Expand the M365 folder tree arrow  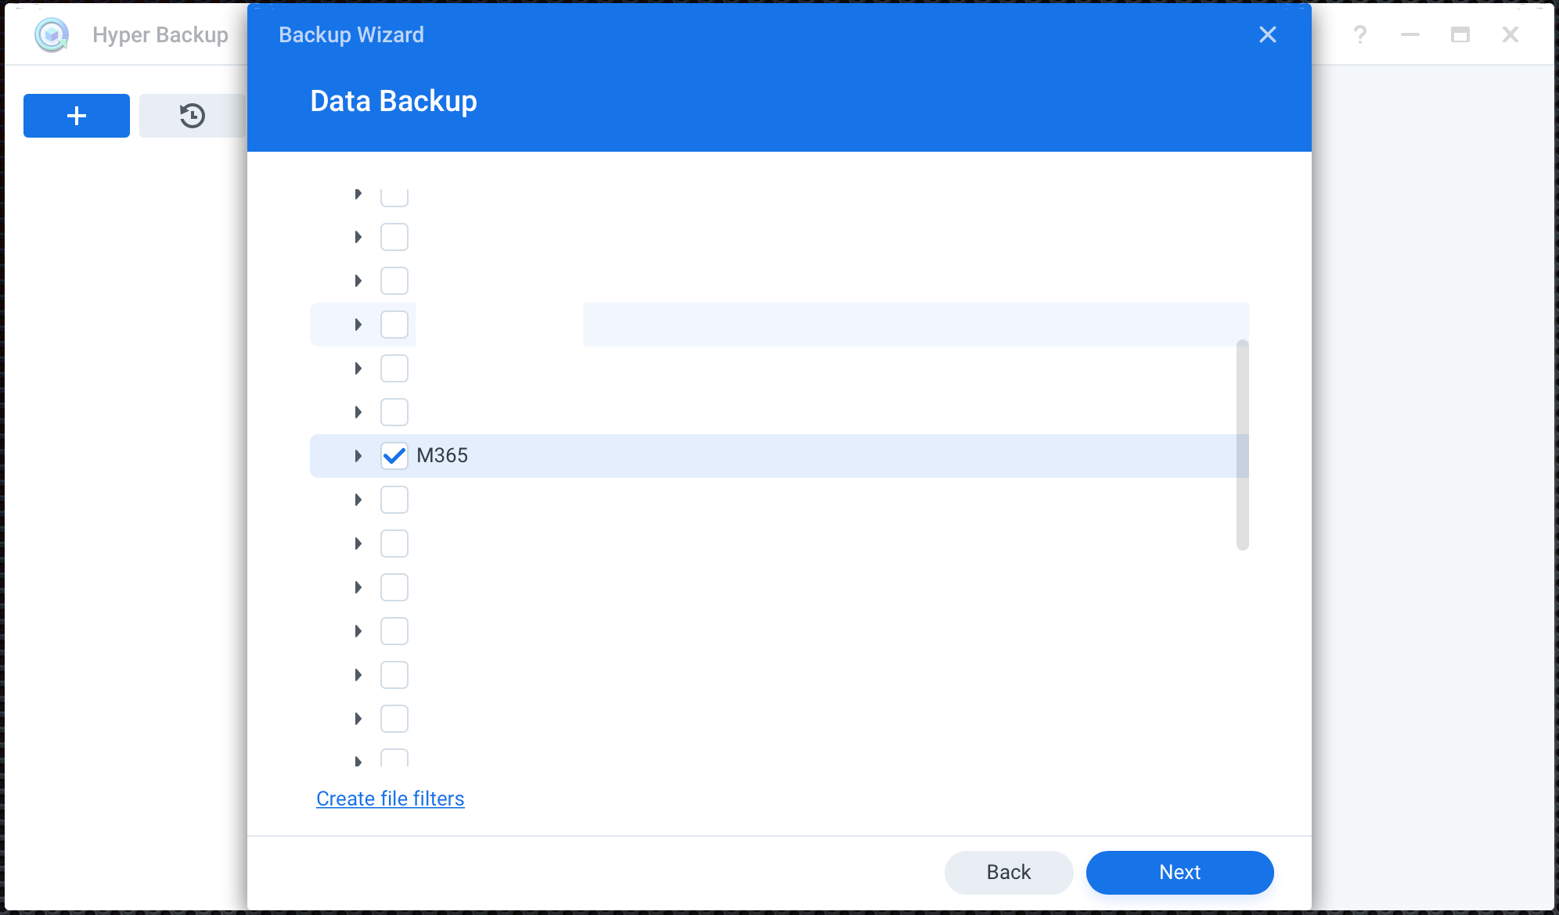pyautogui.click(x=358, y=456)
